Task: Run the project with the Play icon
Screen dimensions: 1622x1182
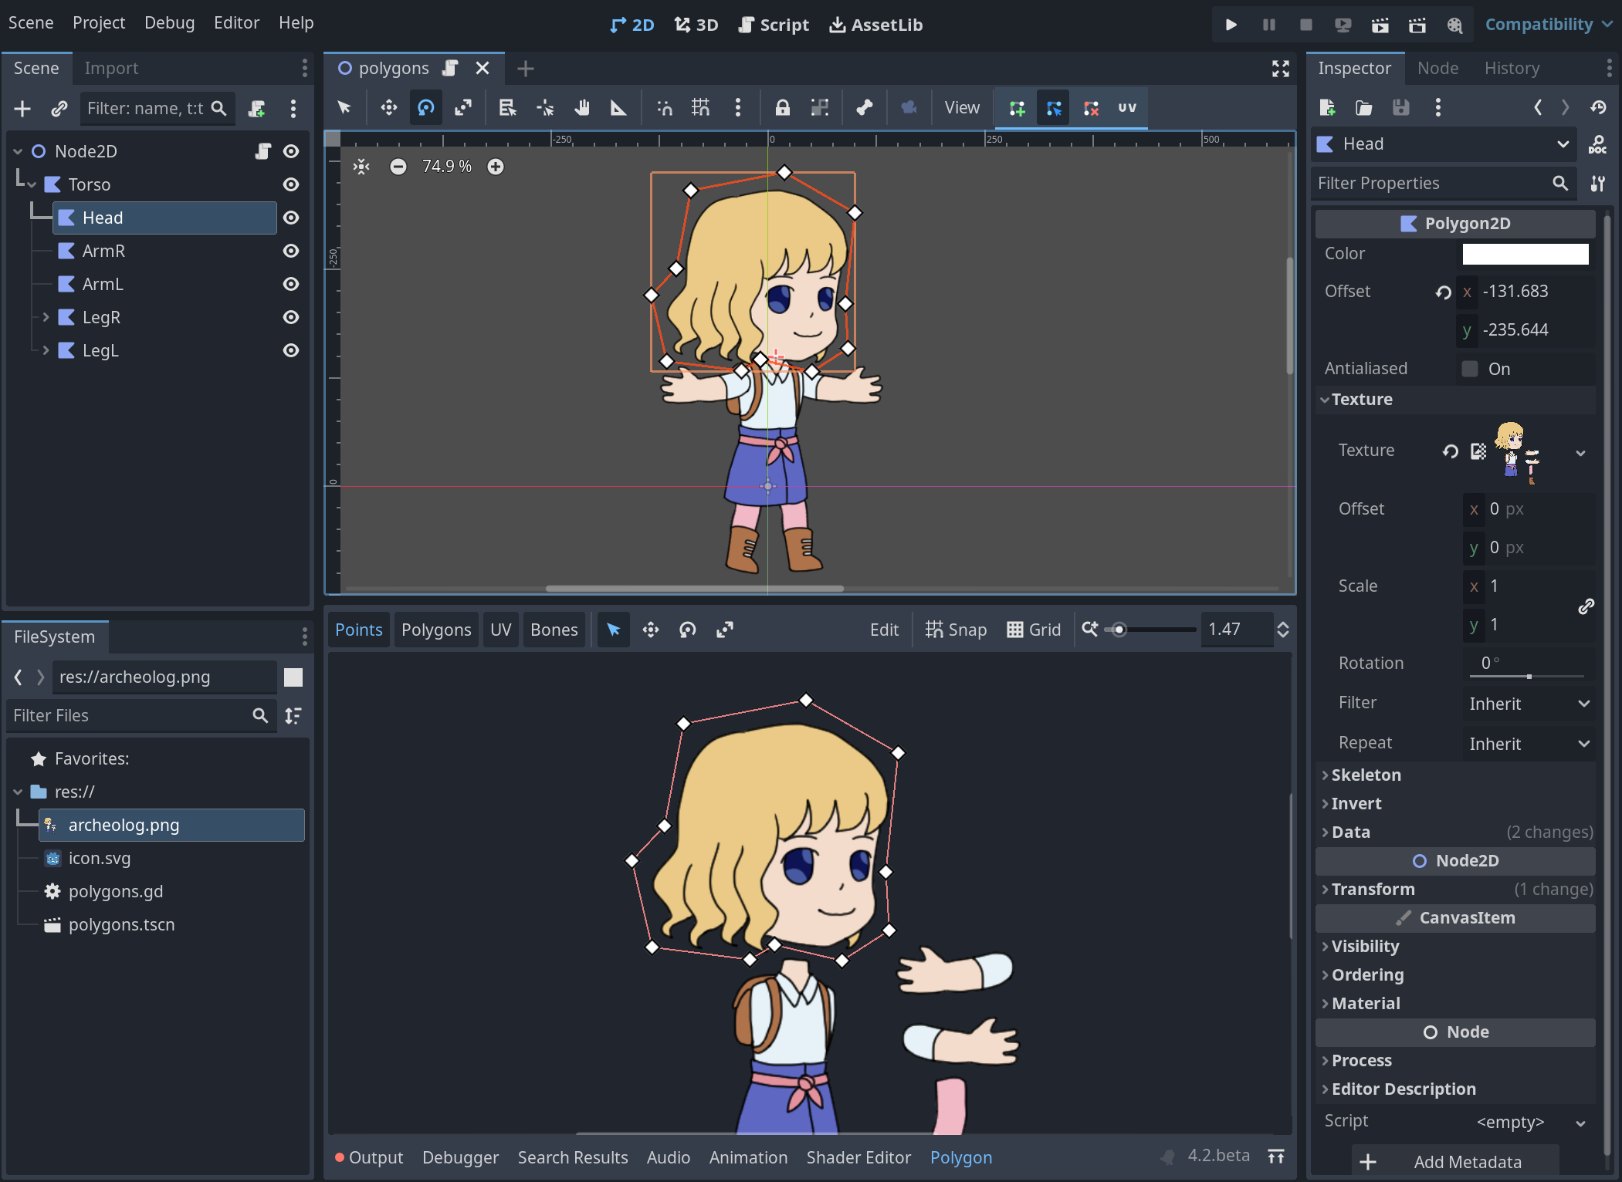Action: [x=1231, y=24]
